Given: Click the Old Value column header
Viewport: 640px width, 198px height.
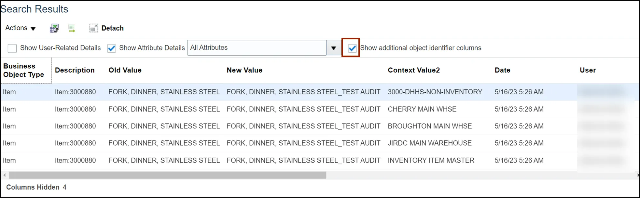Looking at the screenshot, I should tap(125, 70).
